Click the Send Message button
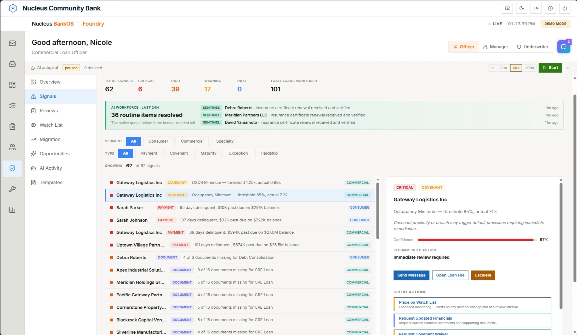 point(411,275)
